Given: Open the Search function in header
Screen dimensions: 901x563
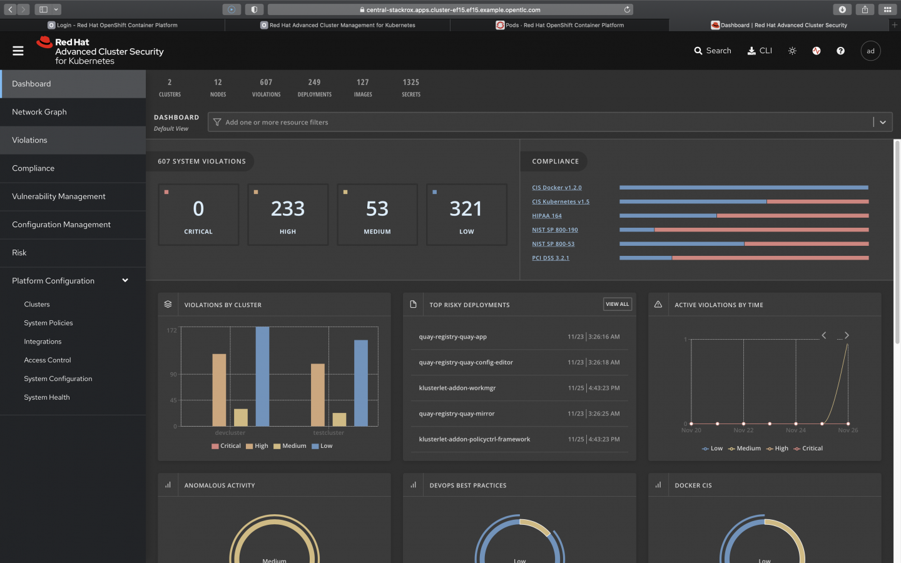Looking at the screenshot, I should tap(713, 51).
